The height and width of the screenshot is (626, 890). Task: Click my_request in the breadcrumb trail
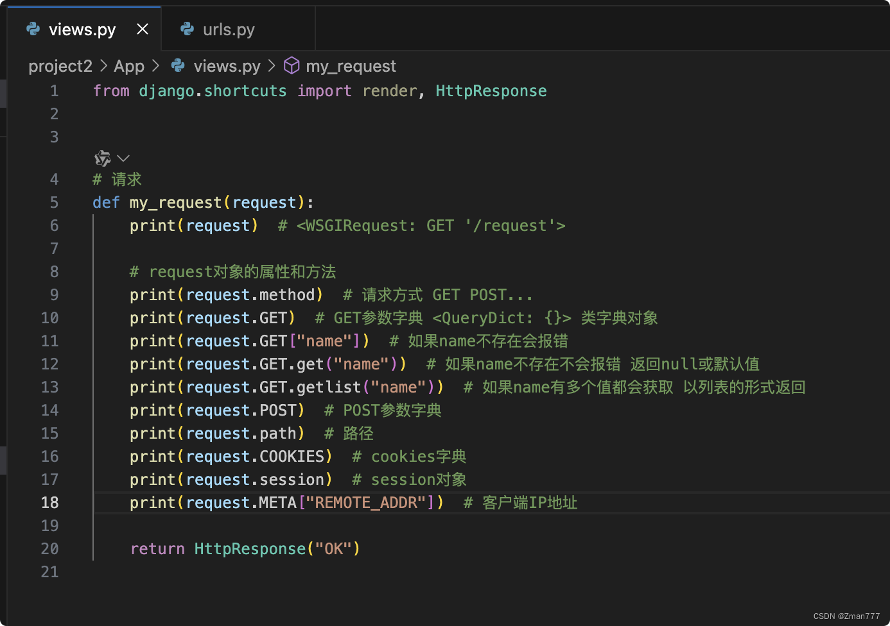(x=351, y=65)
